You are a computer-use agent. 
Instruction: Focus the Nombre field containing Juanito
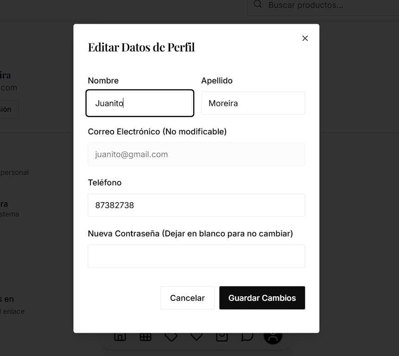(139, 103)
